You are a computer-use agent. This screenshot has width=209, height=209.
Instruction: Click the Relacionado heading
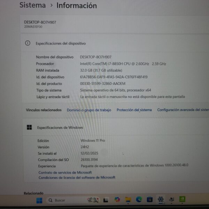(33, 193)
